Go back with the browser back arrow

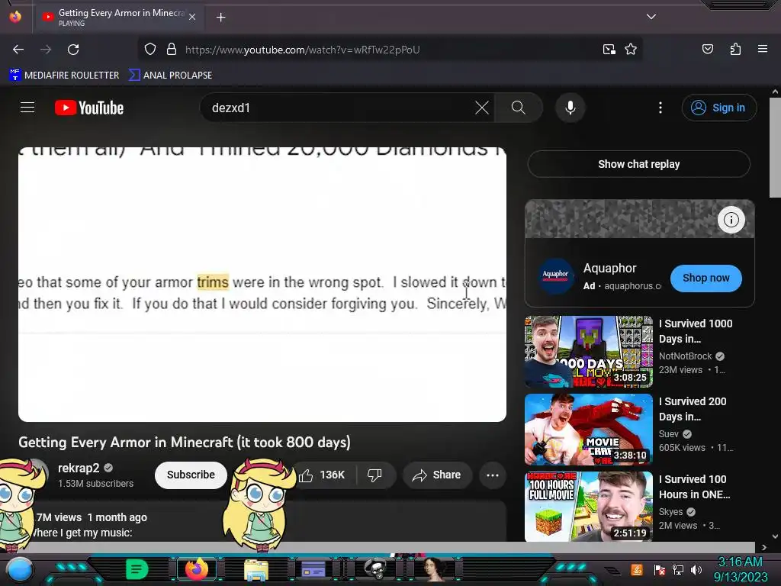tap(18, 50)
